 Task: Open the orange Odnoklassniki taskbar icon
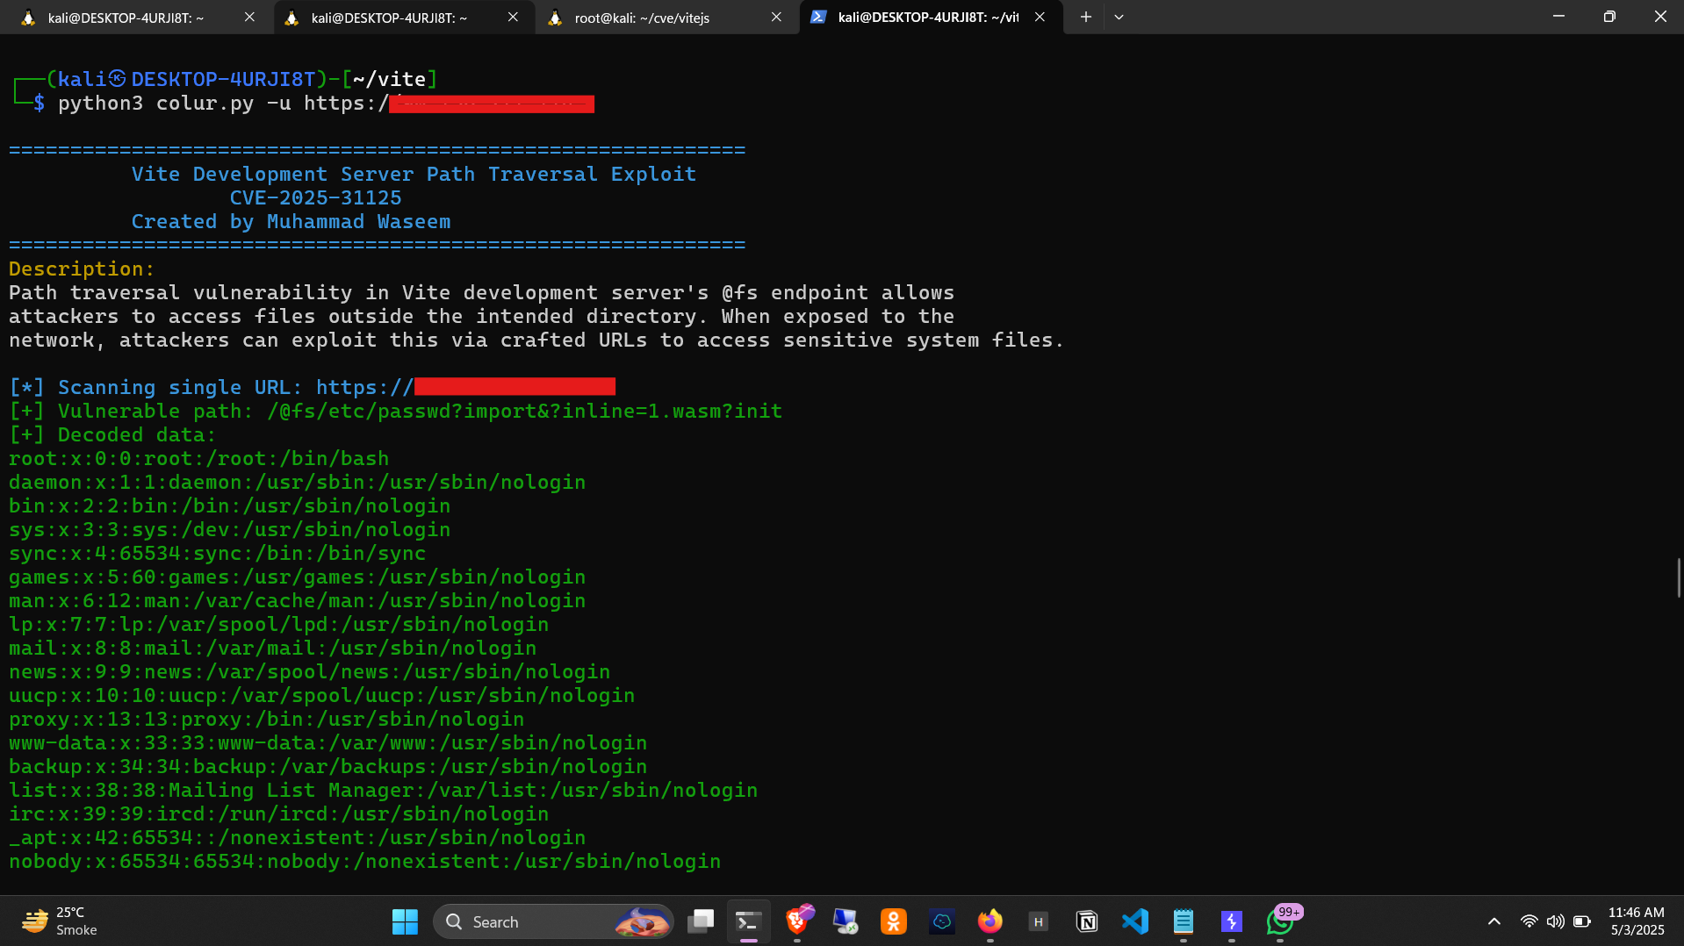click(x=894, y=921)
